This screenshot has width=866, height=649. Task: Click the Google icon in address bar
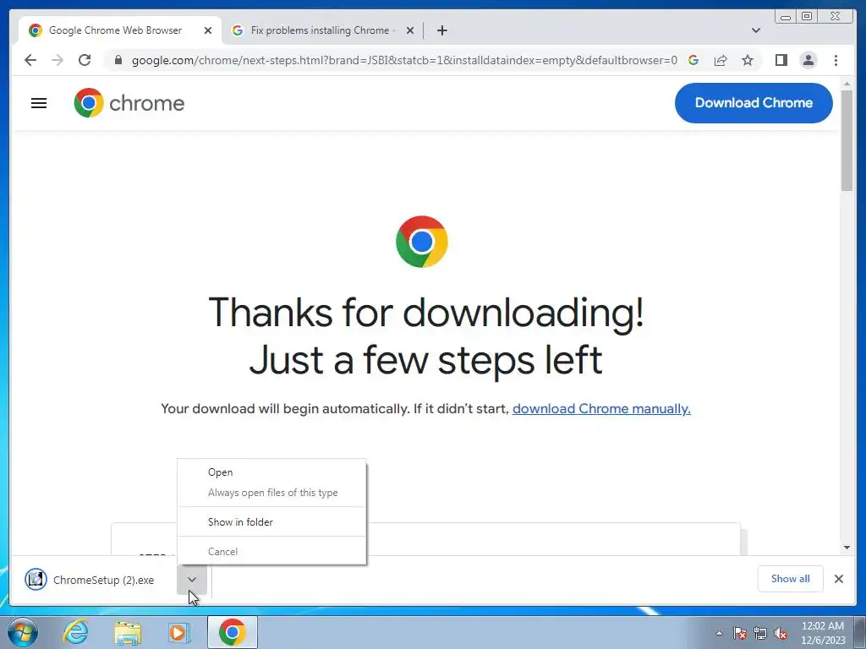pyautogui.click(x=693, y=60)
